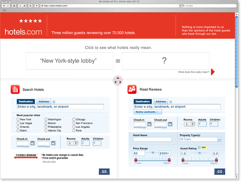Select the Washington radio button

pyautogui.click(x=46, y=119)
